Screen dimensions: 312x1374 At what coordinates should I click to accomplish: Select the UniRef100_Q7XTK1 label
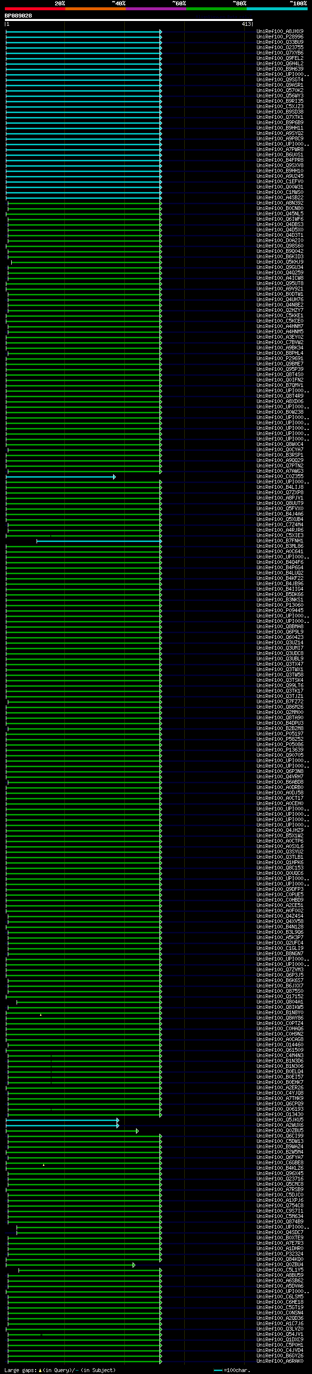(x=280, y=117)
